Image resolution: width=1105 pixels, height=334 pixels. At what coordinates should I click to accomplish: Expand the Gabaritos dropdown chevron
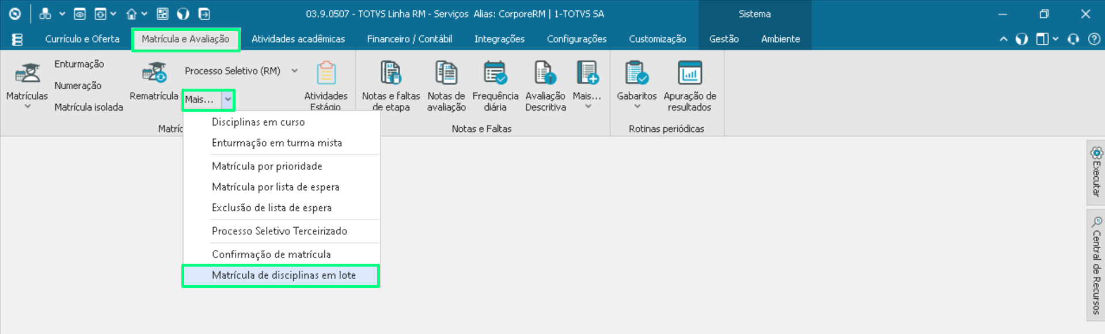tap(637, 107)
